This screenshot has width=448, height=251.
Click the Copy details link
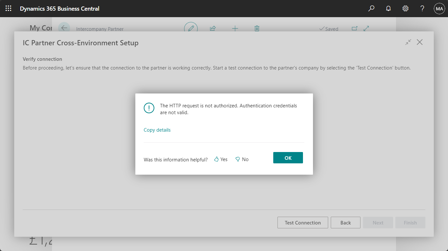pyautogui.click(x=157, y=130)
